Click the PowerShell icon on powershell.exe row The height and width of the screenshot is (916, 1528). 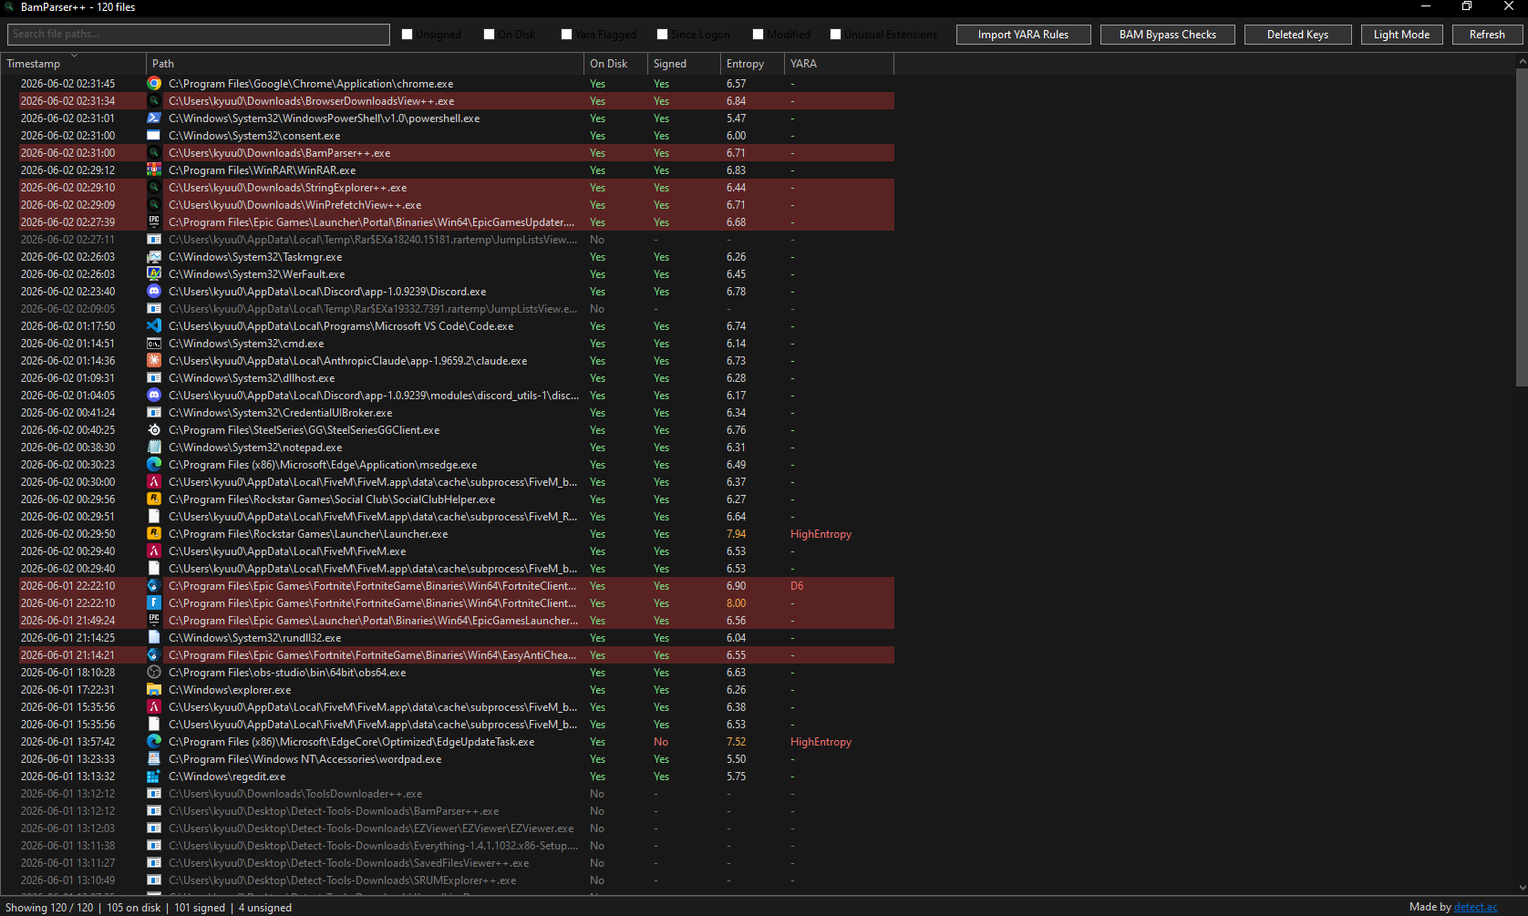point(154,118)
